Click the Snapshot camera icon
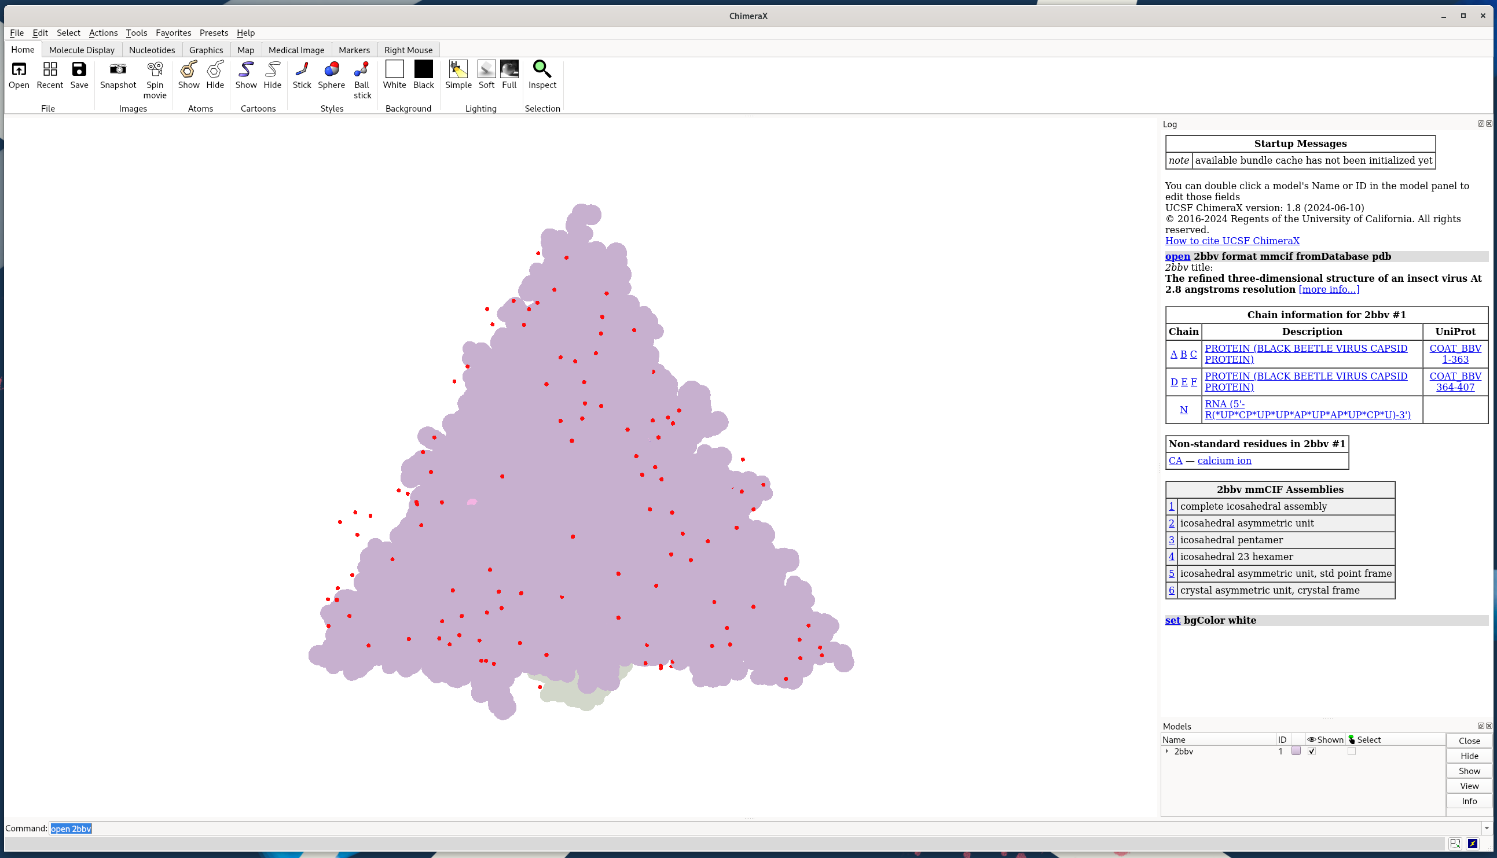This screenshot has width=1497, height=858. point(118,70)
